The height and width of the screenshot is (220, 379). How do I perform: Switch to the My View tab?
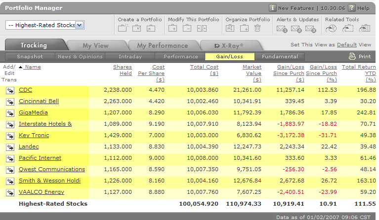95,45
